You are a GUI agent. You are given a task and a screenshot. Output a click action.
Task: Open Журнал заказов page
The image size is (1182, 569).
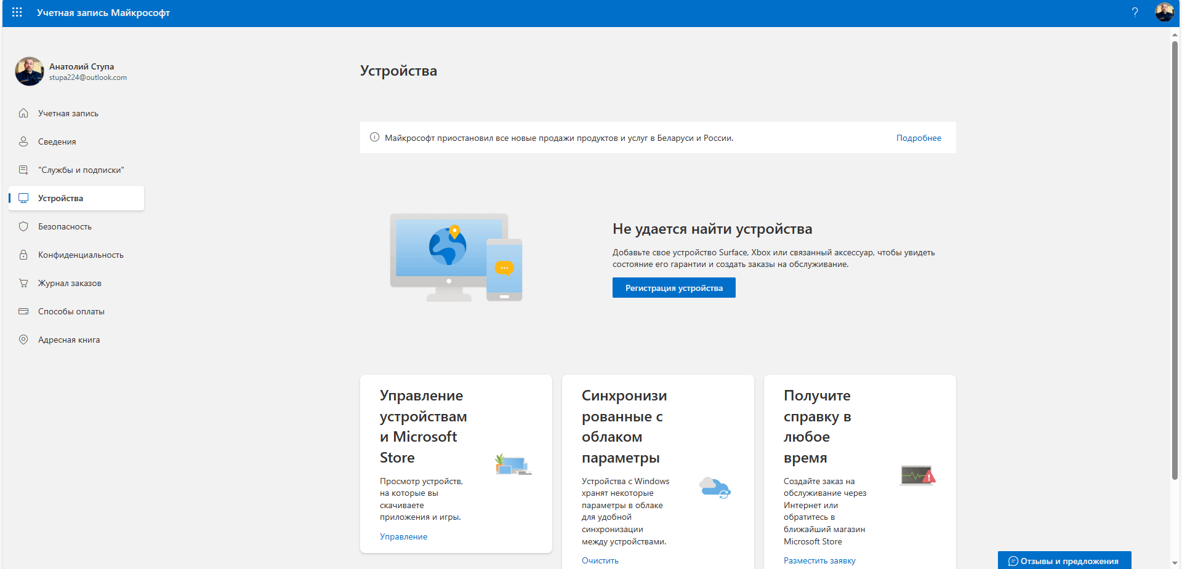[x=76, y=283]
